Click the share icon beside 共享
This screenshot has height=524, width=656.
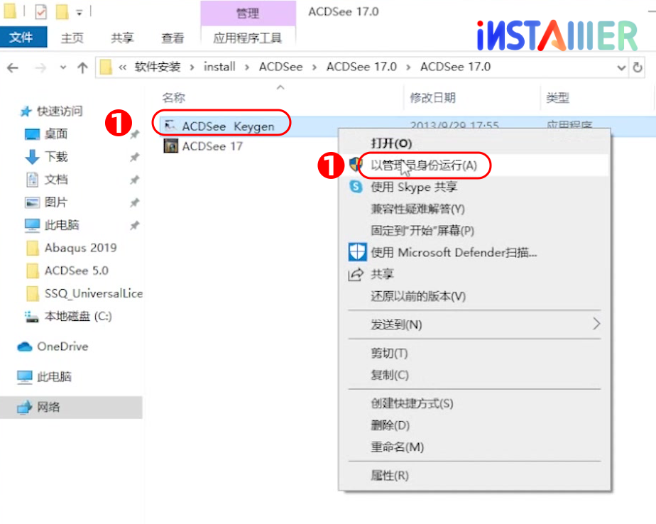tap(356, 275)
